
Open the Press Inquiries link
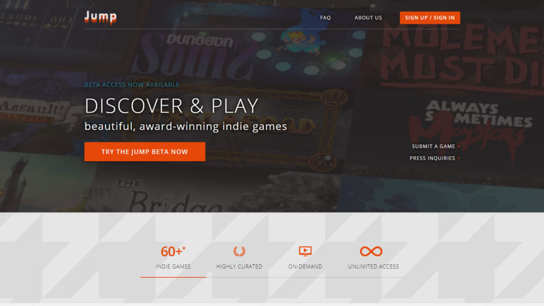coord(435,158)
